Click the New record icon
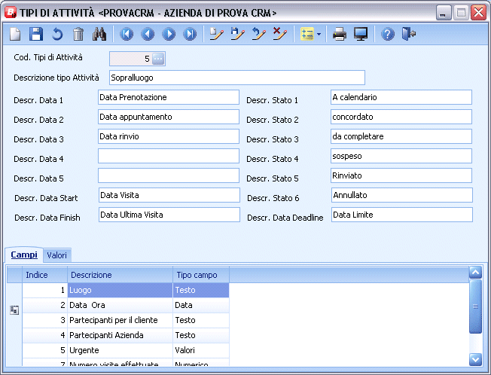This screenshot has height=375, width=491. click(15, 34)
